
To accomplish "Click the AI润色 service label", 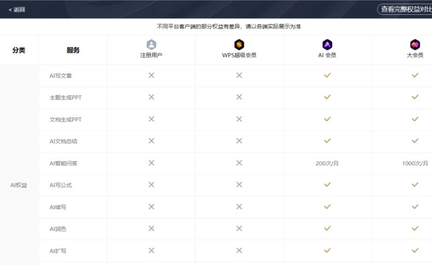I will 58,229.
